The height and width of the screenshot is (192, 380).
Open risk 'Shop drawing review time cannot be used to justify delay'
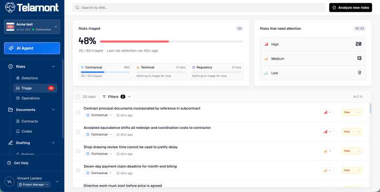click(x=131, y=147)
